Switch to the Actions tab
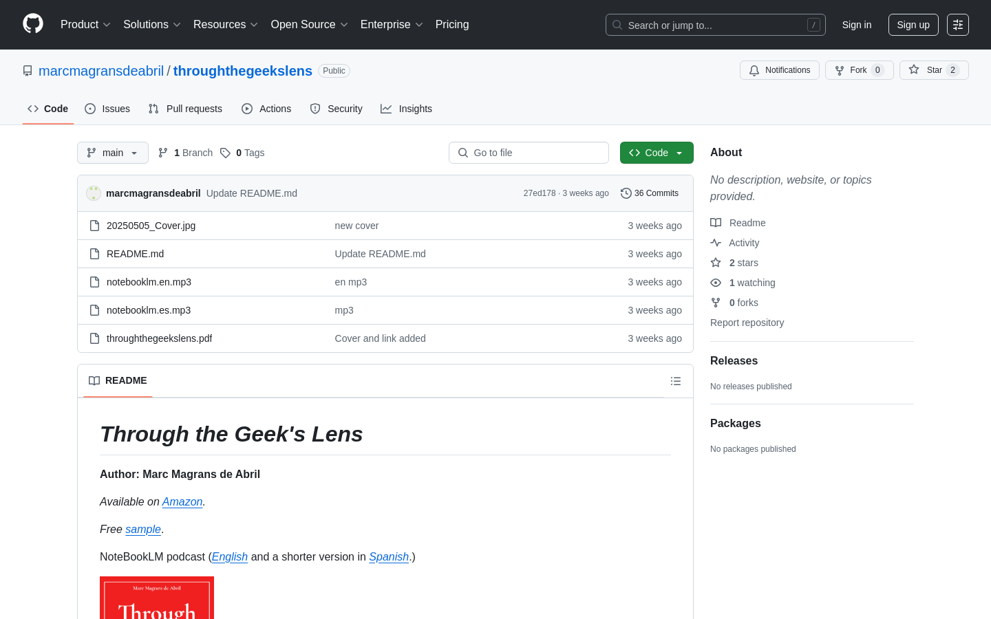This screenshot has height=619, width=991. point(266,109)
